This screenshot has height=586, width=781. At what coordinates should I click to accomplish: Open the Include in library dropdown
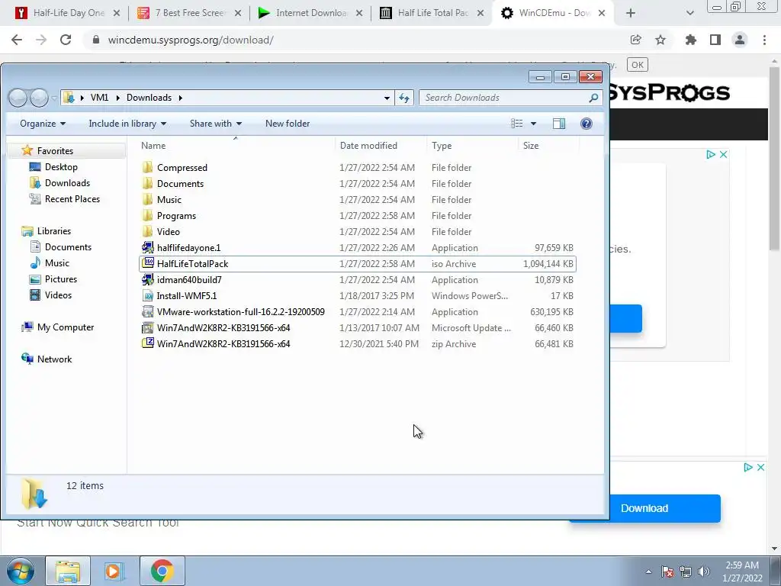pos(127,124)
